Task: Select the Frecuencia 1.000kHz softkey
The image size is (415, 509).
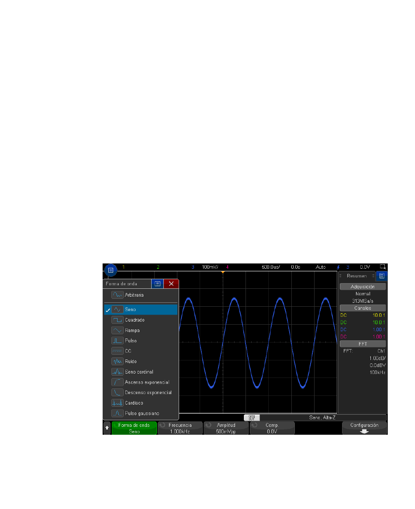Action: coord(180,428)
